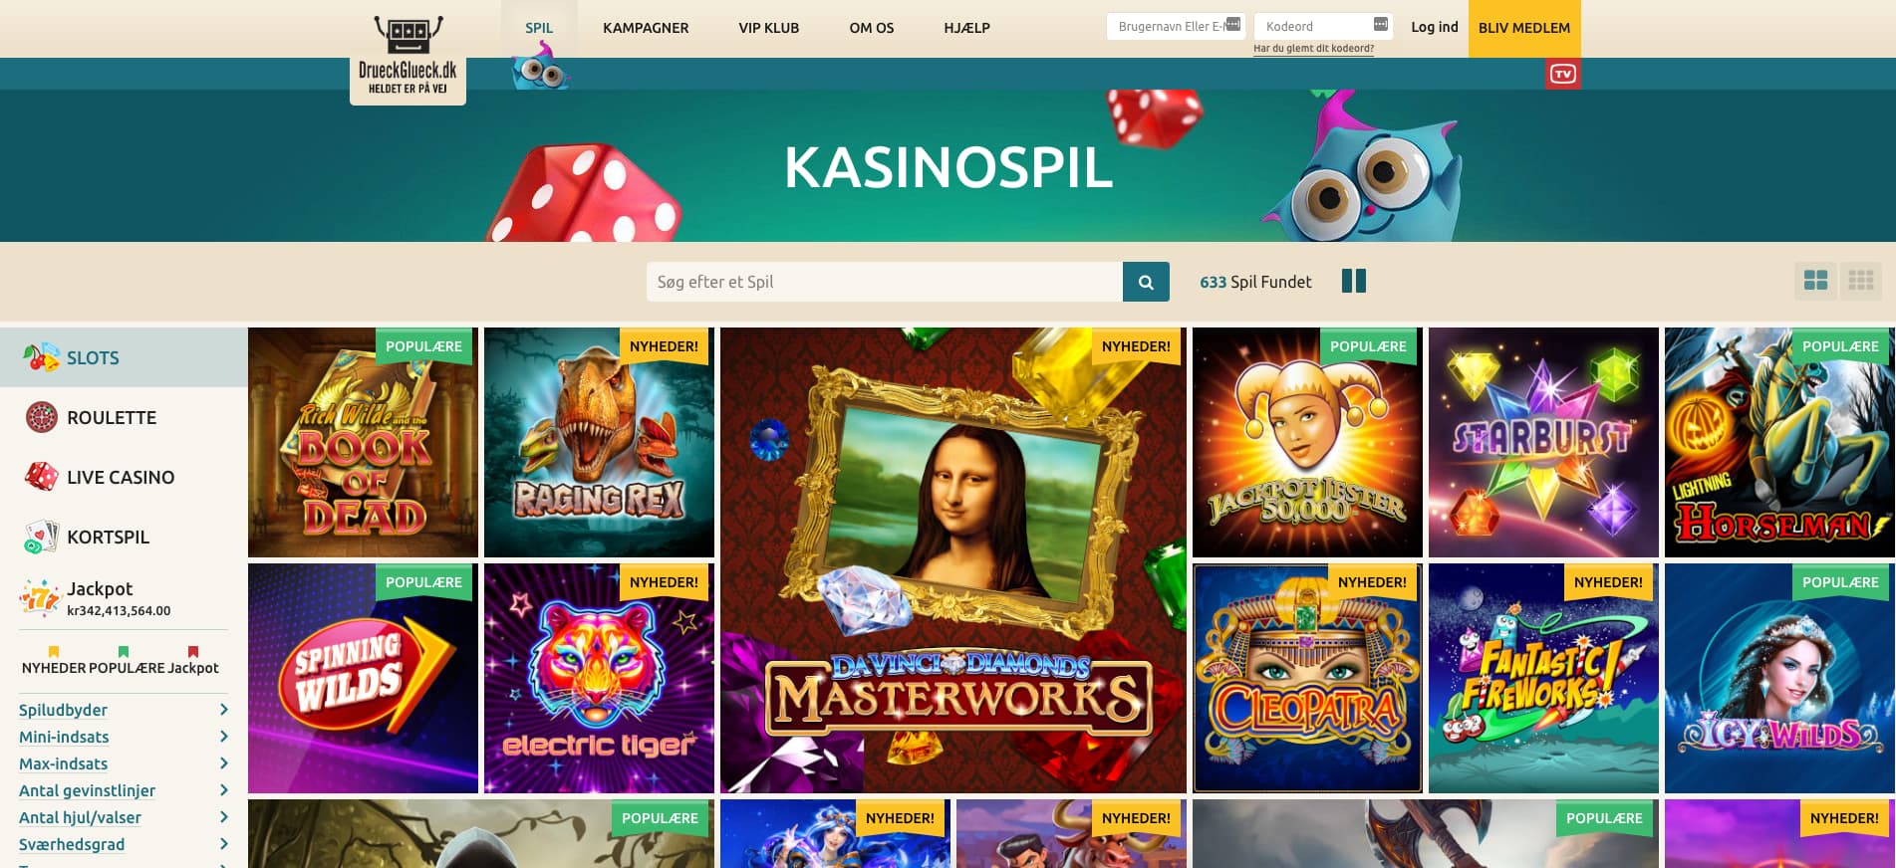Open the VIP KLUB menu item
This screenshot has width=1896, height=868.
(x=769, y=28)
